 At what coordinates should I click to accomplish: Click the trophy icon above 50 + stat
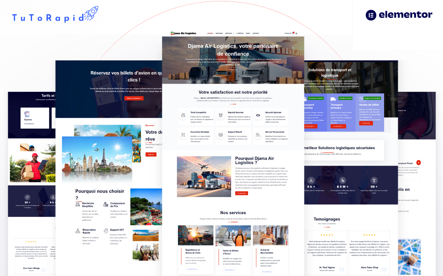pos(374,180)
